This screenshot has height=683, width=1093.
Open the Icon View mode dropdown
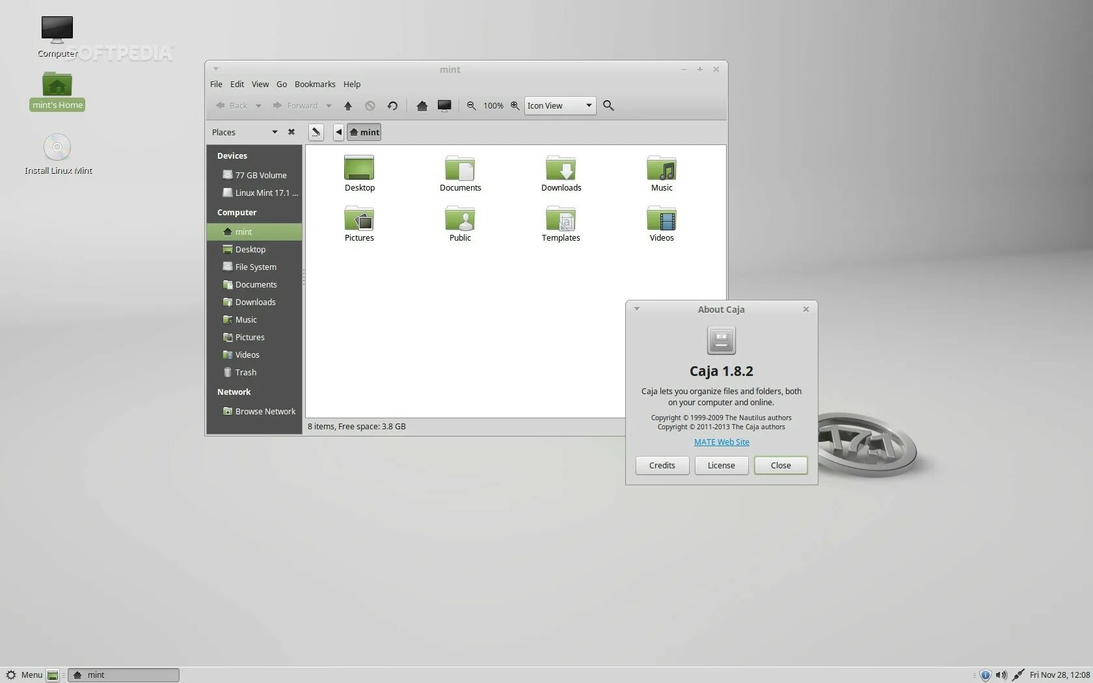coord(560,105)
